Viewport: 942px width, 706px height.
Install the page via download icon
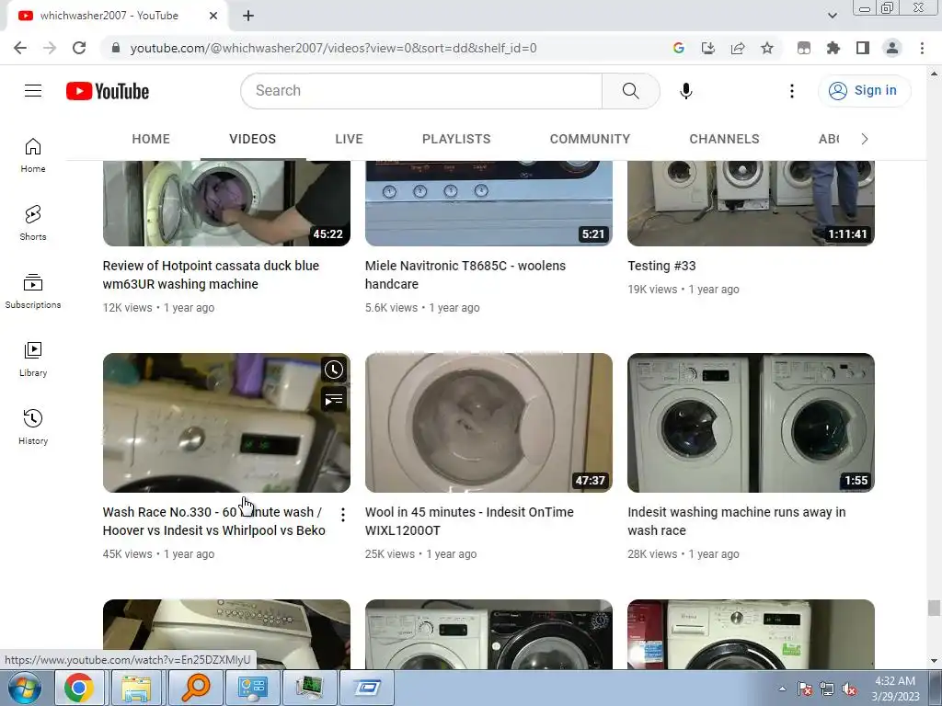pos(708,48)
